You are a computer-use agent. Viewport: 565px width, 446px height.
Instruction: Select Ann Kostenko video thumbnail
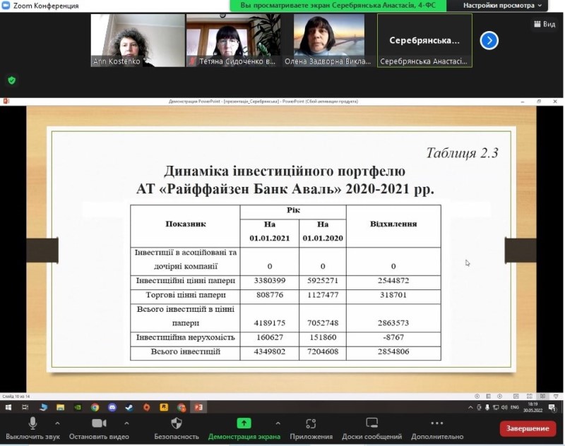(x=138, y=40)
